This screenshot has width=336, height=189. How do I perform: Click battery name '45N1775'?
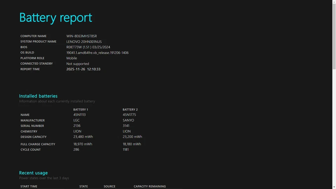tap(129, 115)
